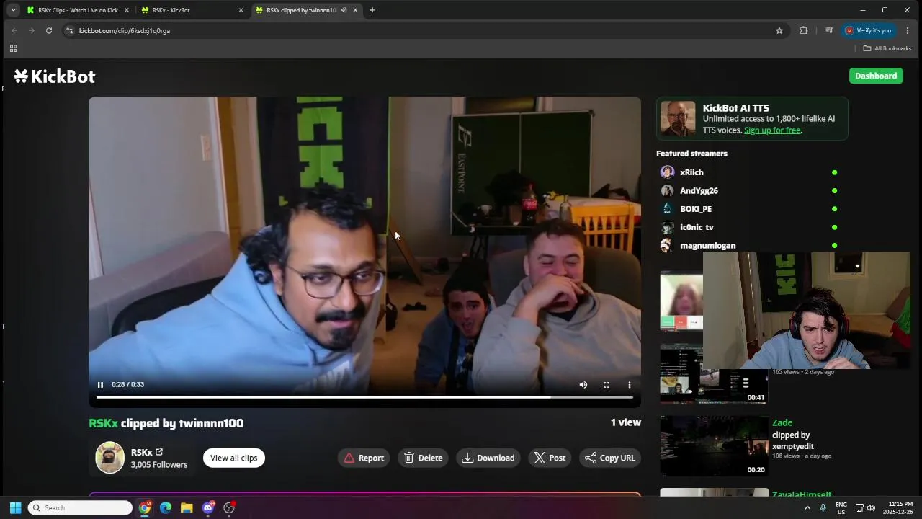Click the RSKx profile avatar
The width and height of the screenshot is (922, 519).
click(x=110, y=458)
